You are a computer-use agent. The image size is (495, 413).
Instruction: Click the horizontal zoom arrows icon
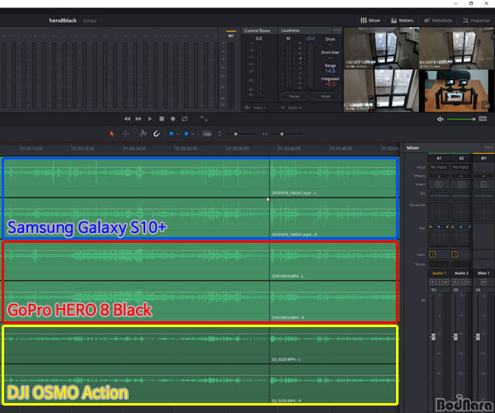tap(265, 134)
